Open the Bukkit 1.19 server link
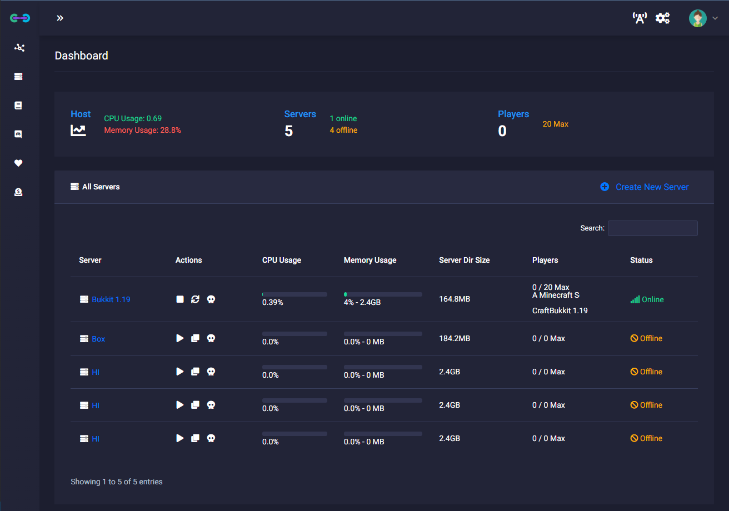729x511 pixels. click(x=111, y=299)
